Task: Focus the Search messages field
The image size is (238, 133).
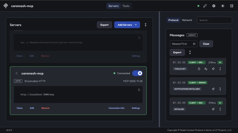Action: [x=214, y=20]
